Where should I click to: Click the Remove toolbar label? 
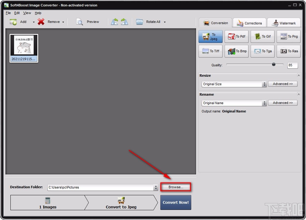click(54, 22)
